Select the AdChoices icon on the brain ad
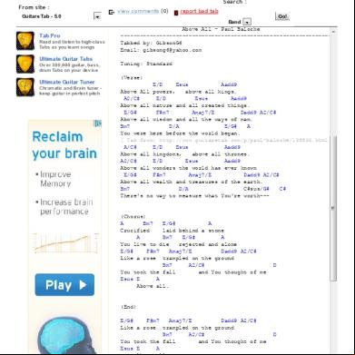Image resolution: width=355 pixels, height=355 pixels. click(98, 123)
